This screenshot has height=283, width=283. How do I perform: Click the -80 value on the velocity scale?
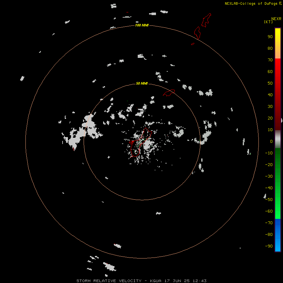click(269, 235)
